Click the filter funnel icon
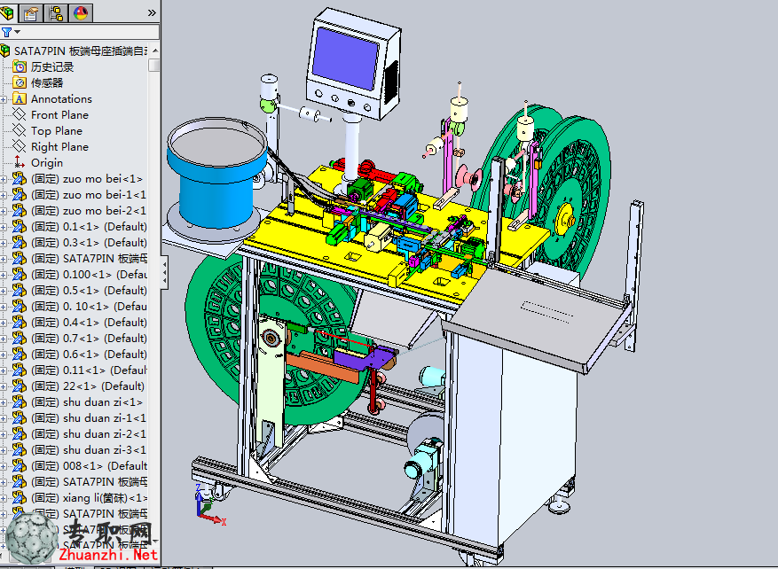This screenshot has width=778, height=569. click(x=6, y=32)
